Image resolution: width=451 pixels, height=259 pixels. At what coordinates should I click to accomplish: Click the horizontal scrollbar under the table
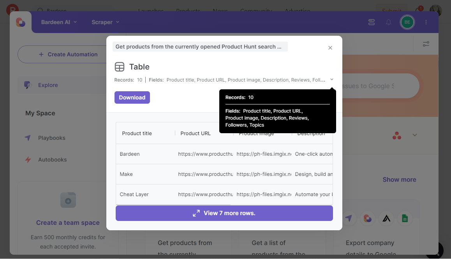(173, 205)
